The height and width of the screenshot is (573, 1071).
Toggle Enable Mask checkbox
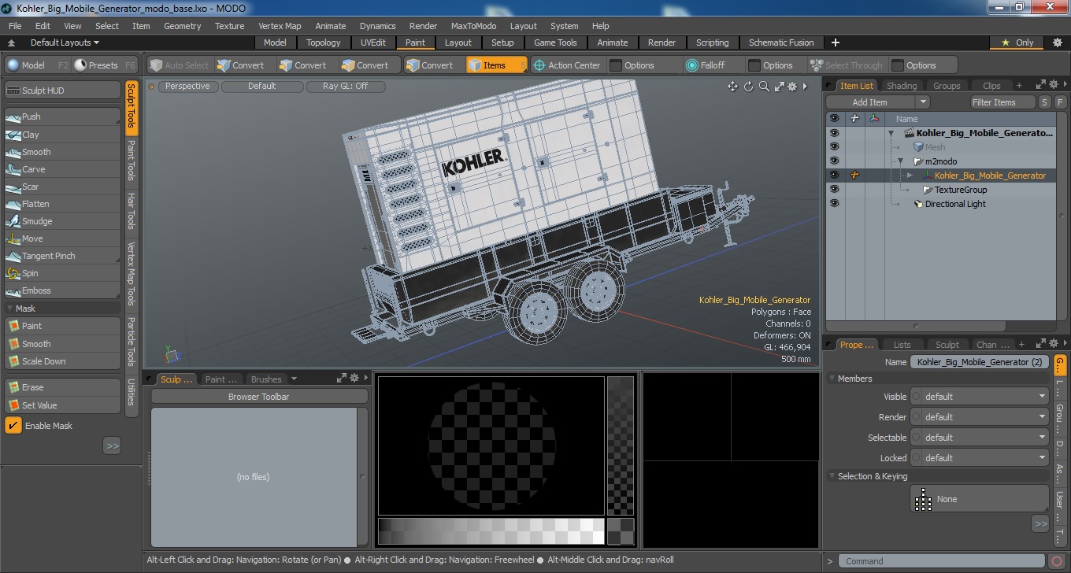pyautogui.click(x=13, y=426)
